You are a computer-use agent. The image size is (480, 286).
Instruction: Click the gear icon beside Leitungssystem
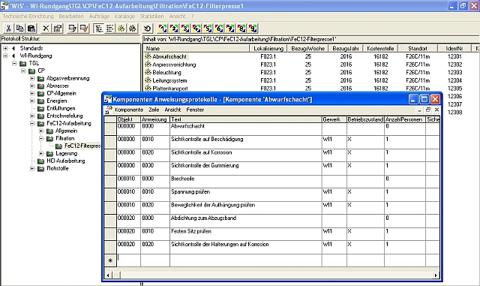148,80
